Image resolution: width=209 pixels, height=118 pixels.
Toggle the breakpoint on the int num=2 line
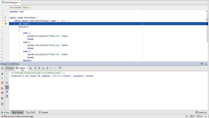click(6, 24)
